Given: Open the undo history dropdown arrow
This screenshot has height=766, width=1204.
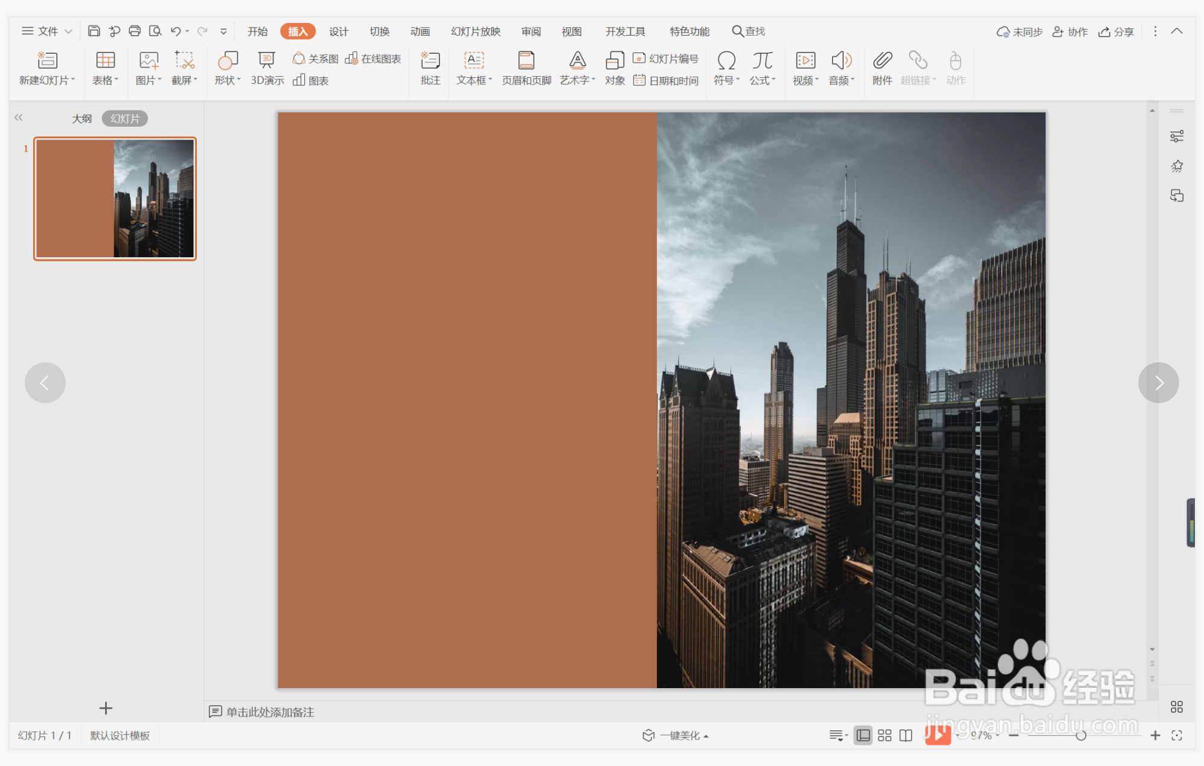Looking at the screenshot, I should pos(187,31).
